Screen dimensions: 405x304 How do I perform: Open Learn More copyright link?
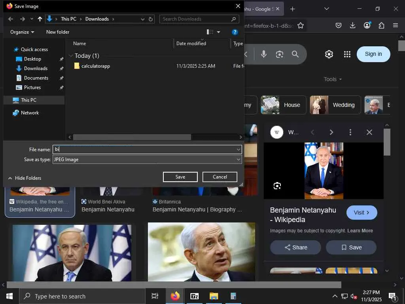click(x=360, y=231)
